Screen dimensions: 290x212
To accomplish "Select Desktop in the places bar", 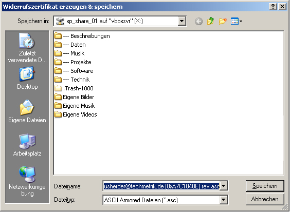I will point(27,78).
